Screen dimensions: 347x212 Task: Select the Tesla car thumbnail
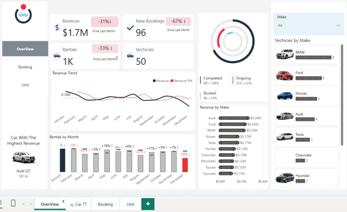pyautogui.click(x=285, y=136)
